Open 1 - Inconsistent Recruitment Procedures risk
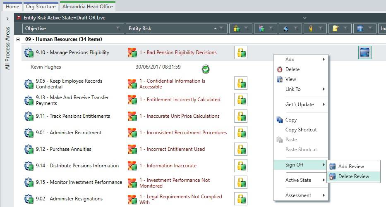 (183, 133)
